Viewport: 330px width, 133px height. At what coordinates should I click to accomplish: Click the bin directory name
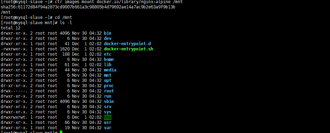(108, 33)
